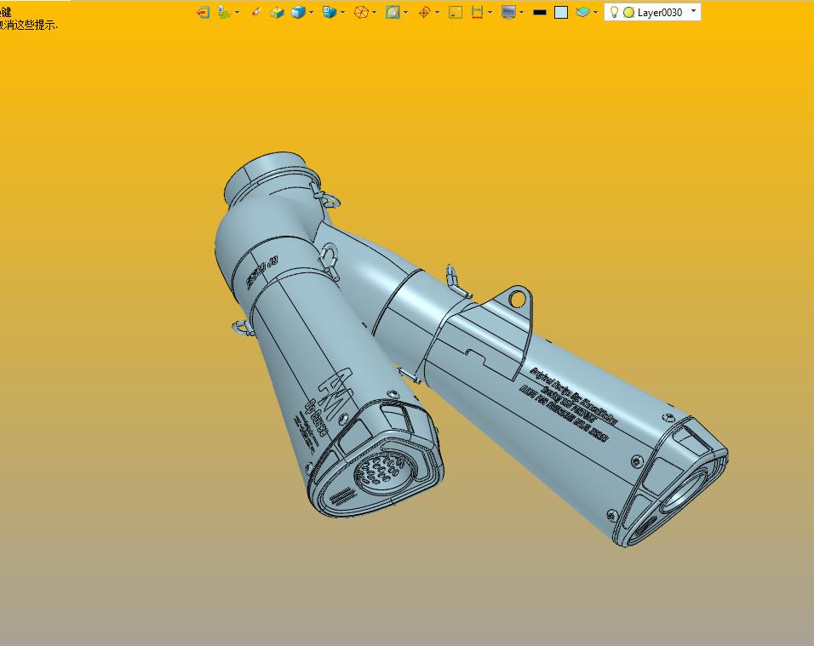
Task: Click the black line color swatch
Action: [540, 13]
